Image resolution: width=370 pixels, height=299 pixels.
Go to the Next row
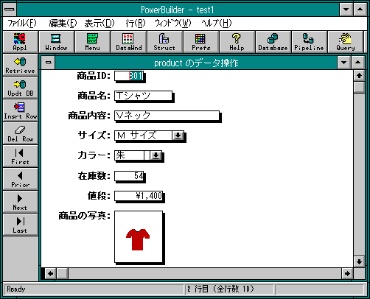(x=21, y=202)
